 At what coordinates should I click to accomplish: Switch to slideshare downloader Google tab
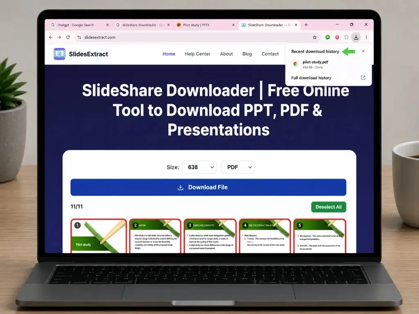click(143, 25)
